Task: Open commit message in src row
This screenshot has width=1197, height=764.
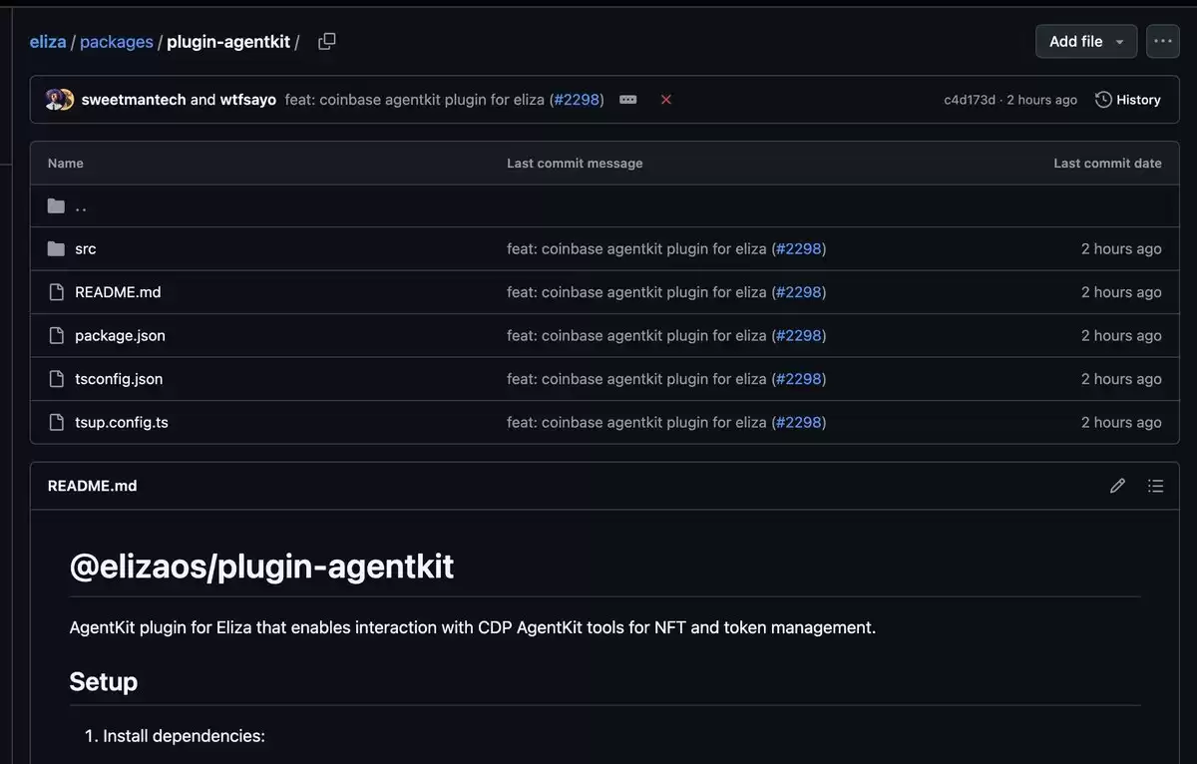Action: click(636, 248)
